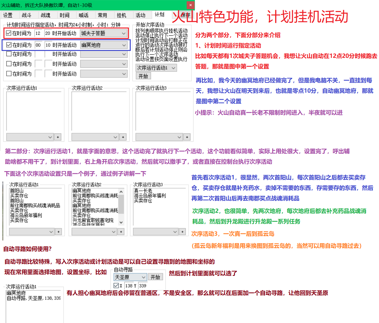
Task: Click scrollbar up arrow in filled 次序运行活动2 list
Action: (121, 191)
